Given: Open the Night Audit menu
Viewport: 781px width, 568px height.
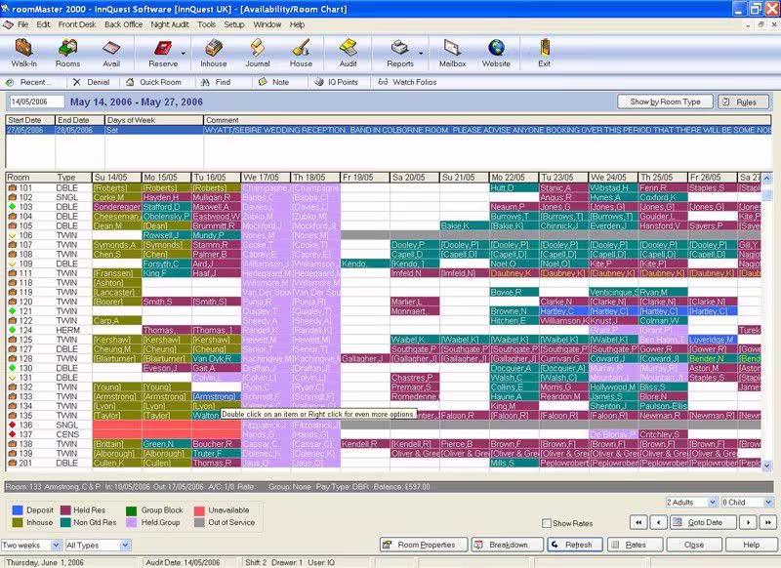Looking at the screenshot, I should click(170, 24).
